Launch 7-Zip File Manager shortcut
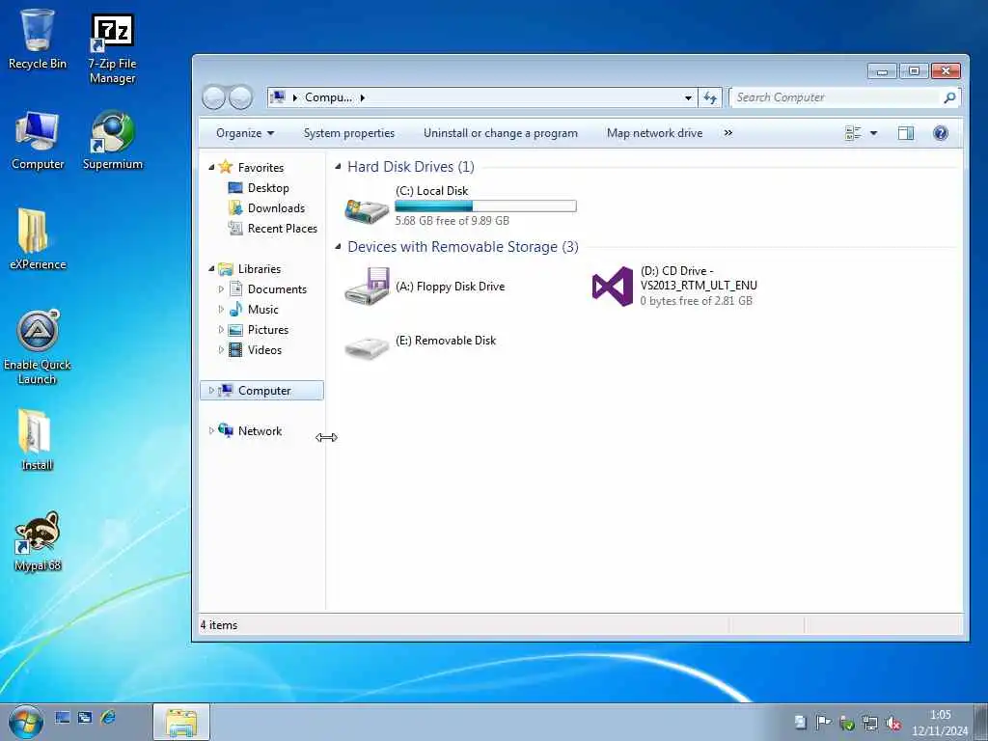This screenshot has height=741, width=988. click(112, 48)
